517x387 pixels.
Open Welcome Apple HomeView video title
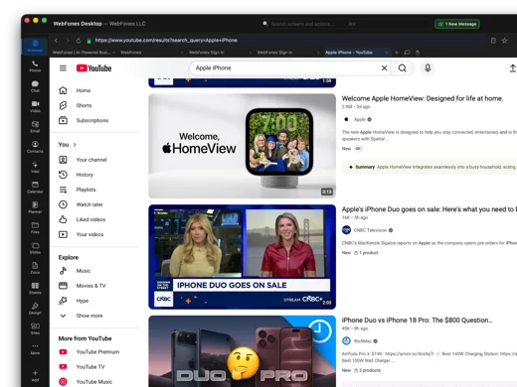pos(423,98)
